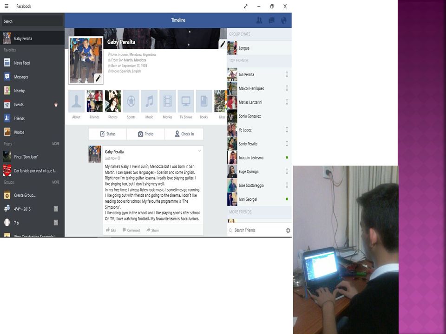Click post author avatar thumbnail
This screenshot has height=334, width=446.
click(x=95, y=154)
